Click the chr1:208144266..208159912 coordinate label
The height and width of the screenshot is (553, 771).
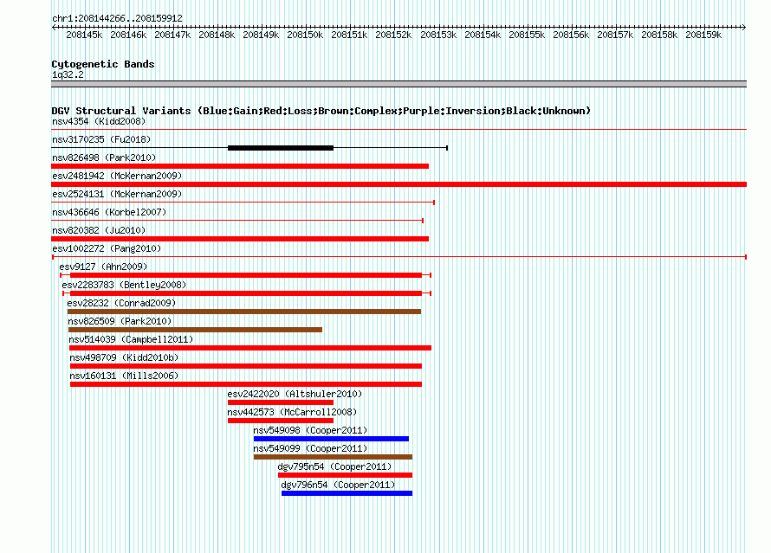117,18
